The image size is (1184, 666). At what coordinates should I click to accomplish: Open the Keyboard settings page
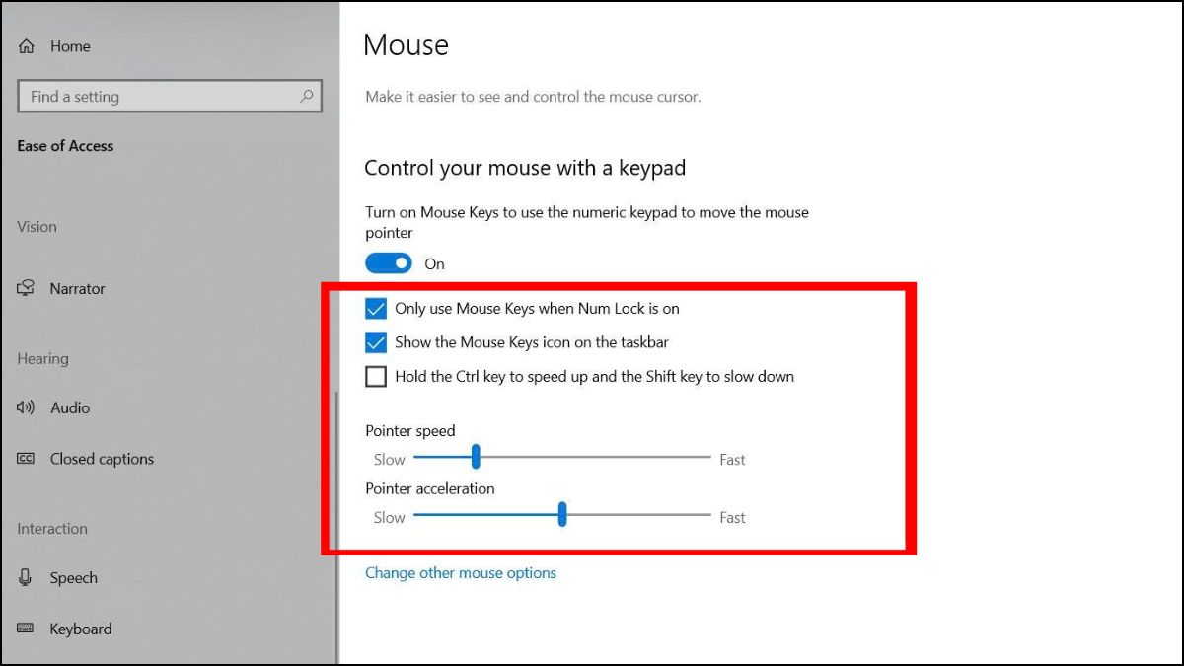pos(81,629)
